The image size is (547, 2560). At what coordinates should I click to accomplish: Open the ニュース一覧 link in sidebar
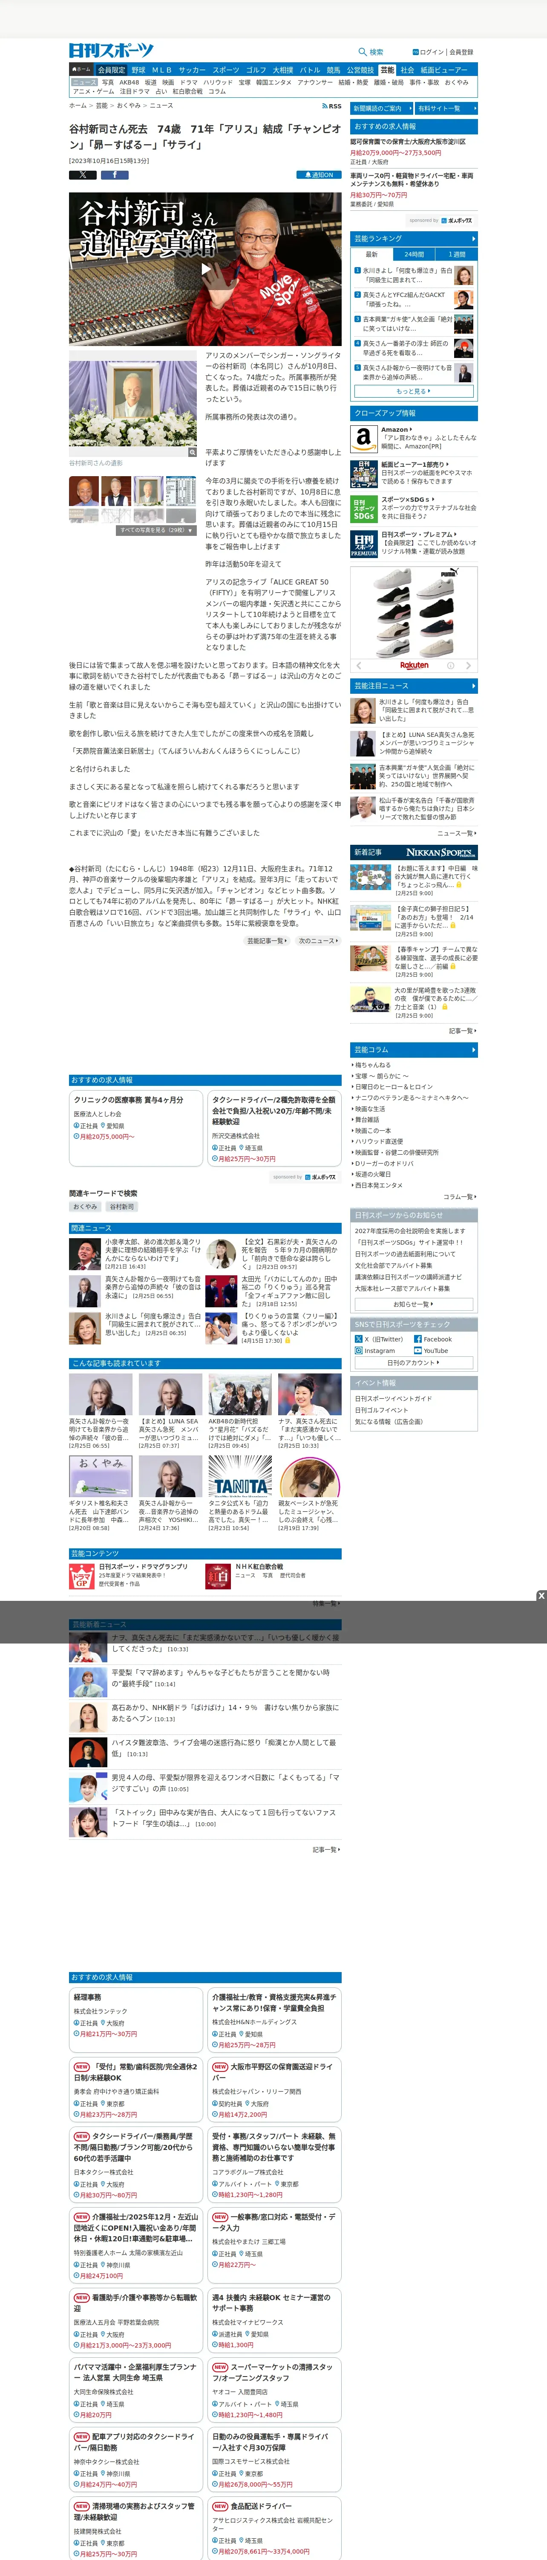click(x=457, y=834)
